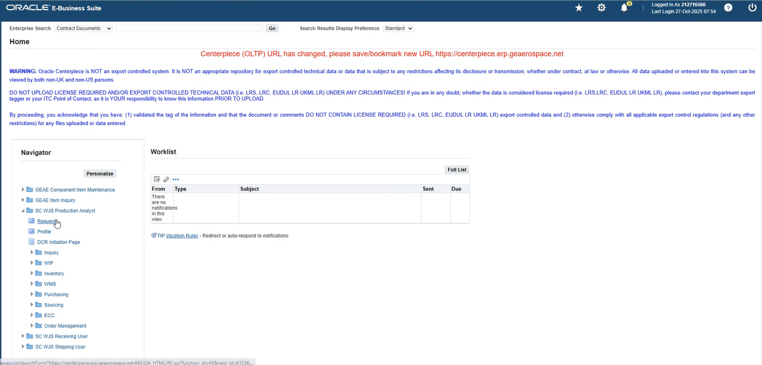Expand the Inventory subfolder arrow
The image size is (762, 365).
[32, 273]
